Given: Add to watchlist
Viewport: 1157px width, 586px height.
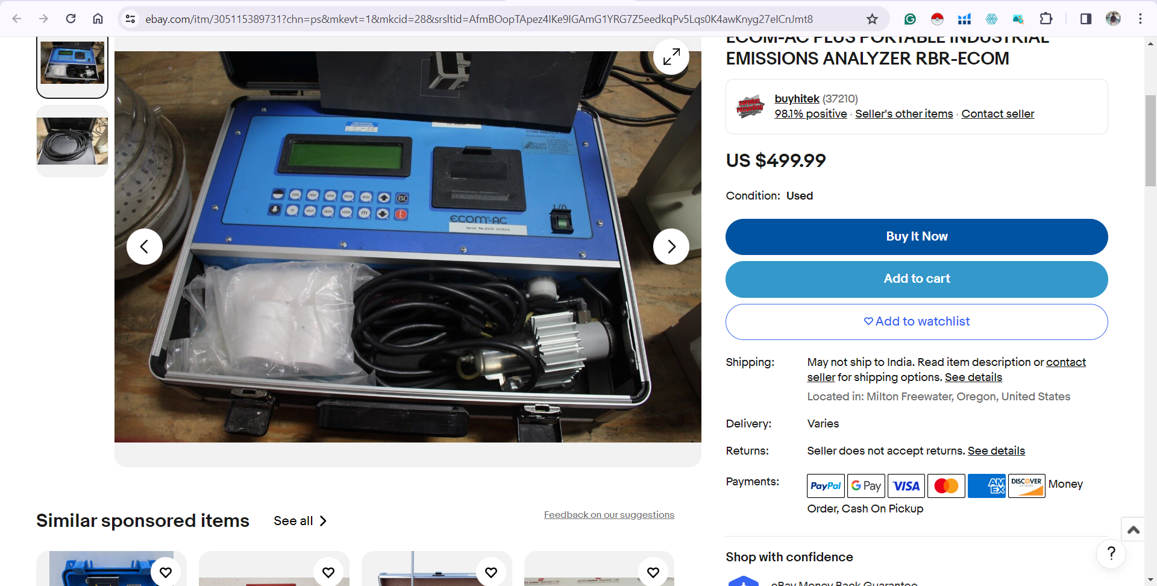Looking at the screenshot, I should (x=917, y=321).
